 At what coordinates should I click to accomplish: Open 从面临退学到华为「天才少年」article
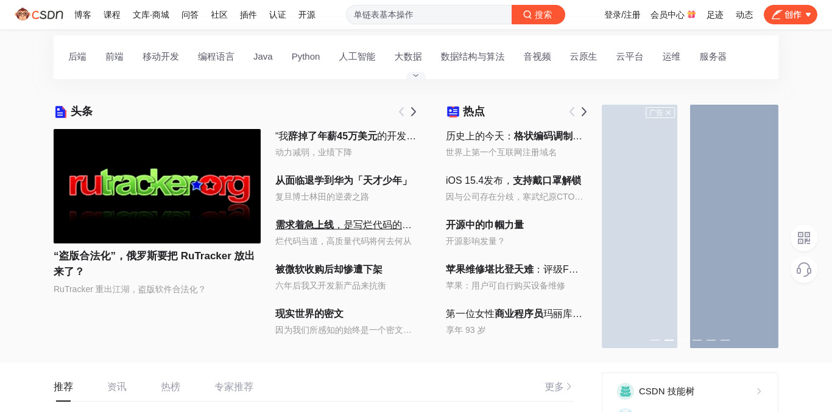tap(344, 181)
